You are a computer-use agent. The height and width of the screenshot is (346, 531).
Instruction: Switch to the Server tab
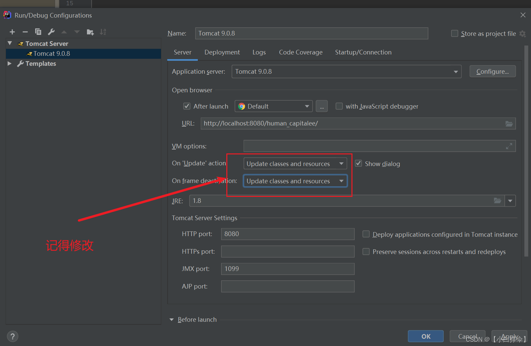pos(183,52)
